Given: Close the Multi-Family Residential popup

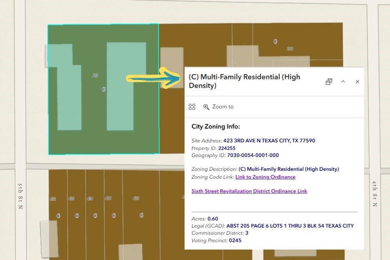Looking at the screenshot, I should (x=357, y=82).
